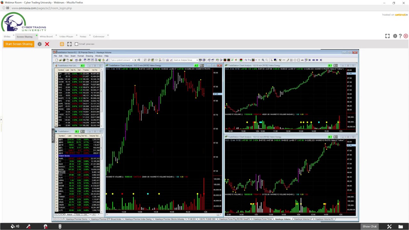409x230 pixels.
Task: Select the pointer tool in drawing toolbar
Action: pos(271,60)
